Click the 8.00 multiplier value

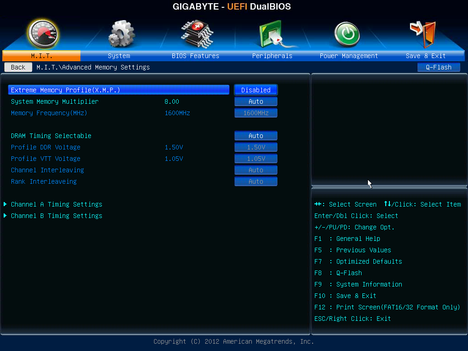pyautogui.click(x=172, y=101)
